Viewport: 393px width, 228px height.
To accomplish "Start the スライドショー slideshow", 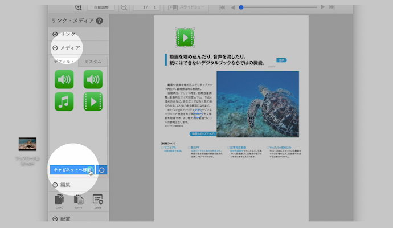I will [186, 7].
